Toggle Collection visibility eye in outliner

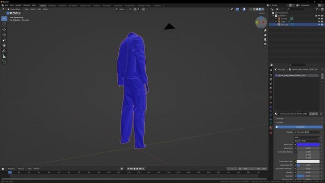click(319, 16)
